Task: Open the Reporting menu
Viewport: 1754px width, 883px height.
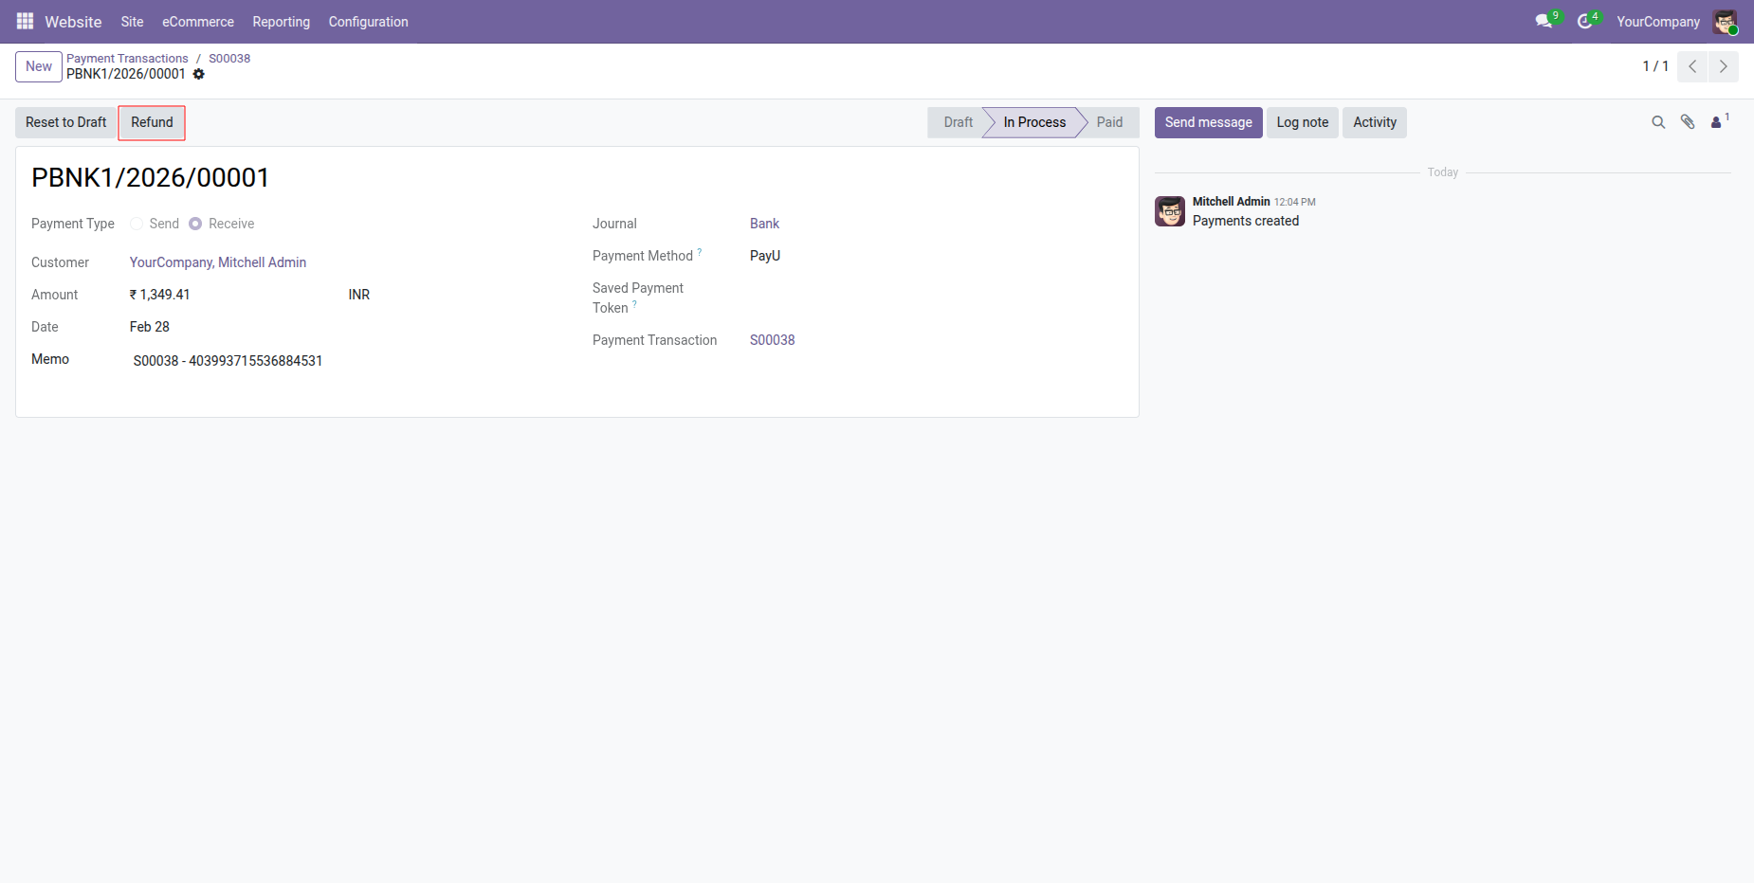Action: (281, 22)
